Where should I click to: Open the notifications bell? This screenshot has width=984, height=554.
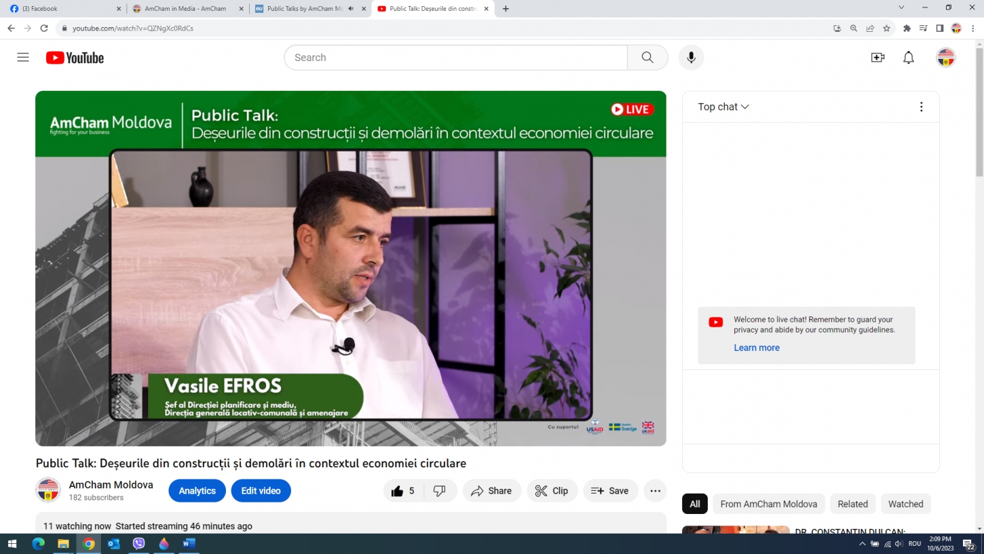point(909,58)
